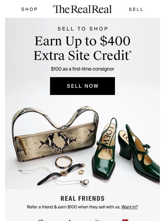
Task: Click the silver pendant necklace
Action: [x=54, y=177]
